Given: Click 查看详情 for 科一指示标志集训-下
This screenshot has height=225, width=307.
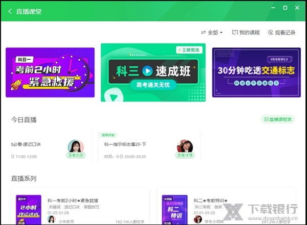Looking at the screenshot, I should click(185, 155).
